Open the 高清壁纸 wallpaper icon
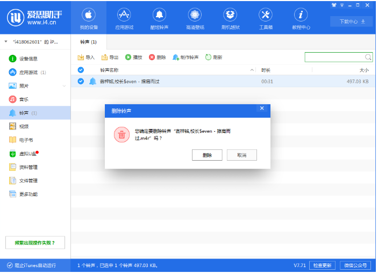Viewport: 378px width, 273px height. [x=195, y=15]
